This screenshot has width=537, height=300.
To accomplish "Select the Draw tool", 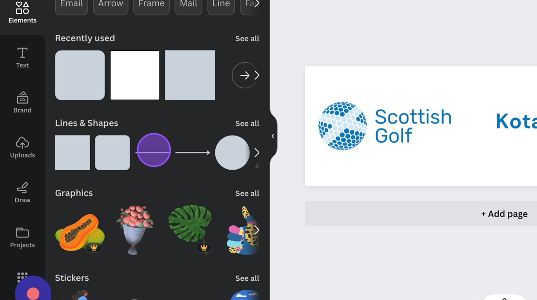I will coord(22,192).
